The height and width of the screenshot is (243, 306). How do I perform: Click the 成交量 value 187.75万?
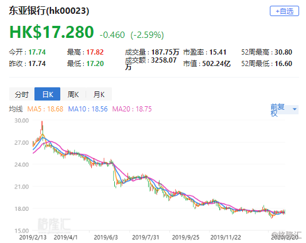165,52
